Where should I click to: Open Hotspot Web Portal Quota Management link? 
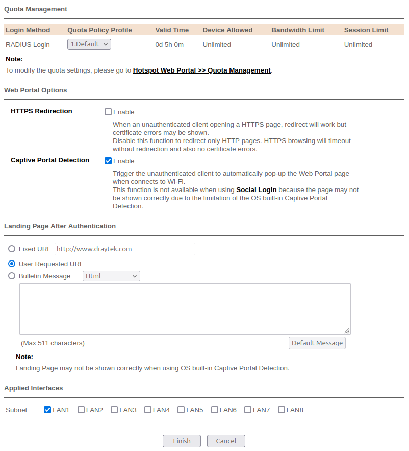(x=201, y=70)
